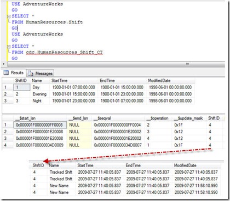The image size is (230, 201).
Task: Click the ShiftID column header in first grid
Action: [x=21, y=81]
